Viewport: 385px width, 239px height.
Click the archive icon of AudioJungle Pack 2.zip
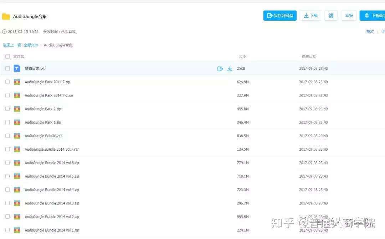[x=17, y=109]
